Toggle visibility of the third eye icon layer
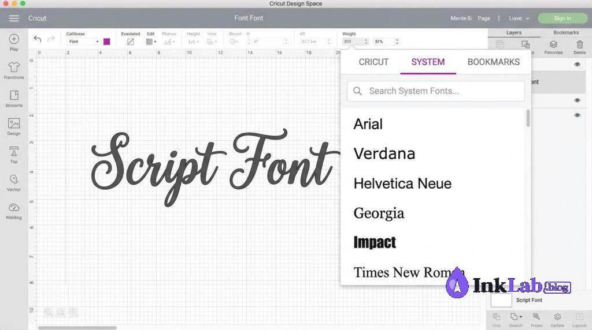The image size is (592, 330). click(x=578, y=115)
